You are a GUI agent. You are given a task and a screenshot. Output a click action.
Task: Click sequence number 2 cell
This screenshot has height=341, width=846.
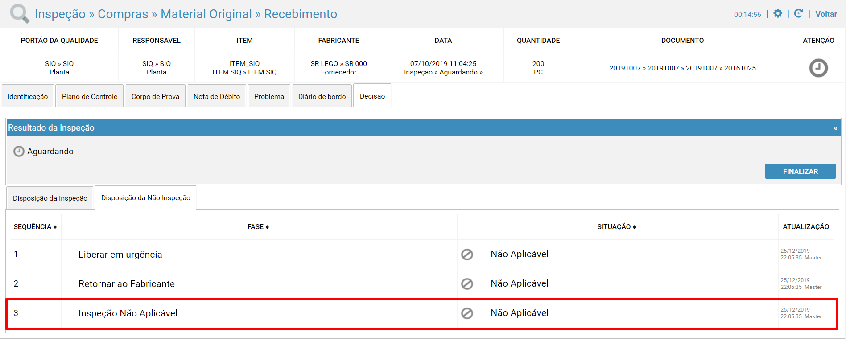[16, 284]
